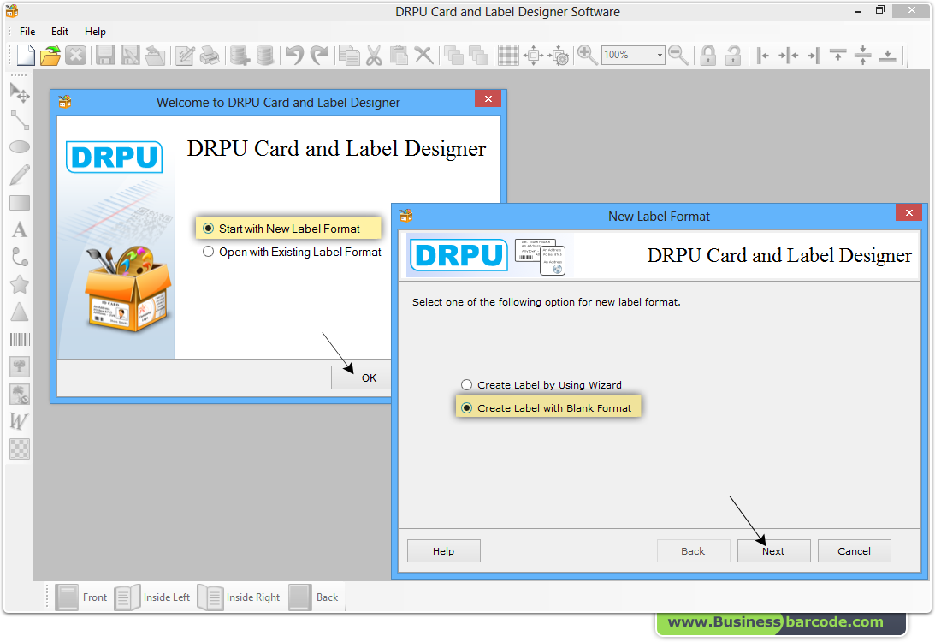Click the Help button in New Label Format
This screenshot has width=935, height=642.
point(443,550)
